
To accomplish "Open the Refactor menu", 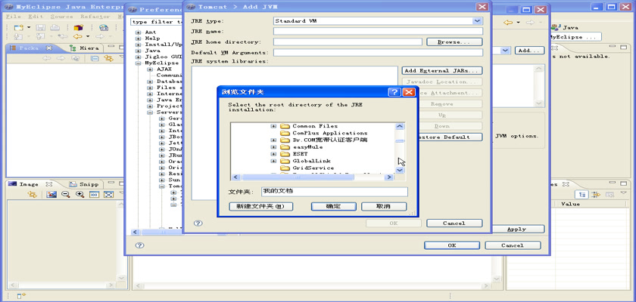I will 95,17.
